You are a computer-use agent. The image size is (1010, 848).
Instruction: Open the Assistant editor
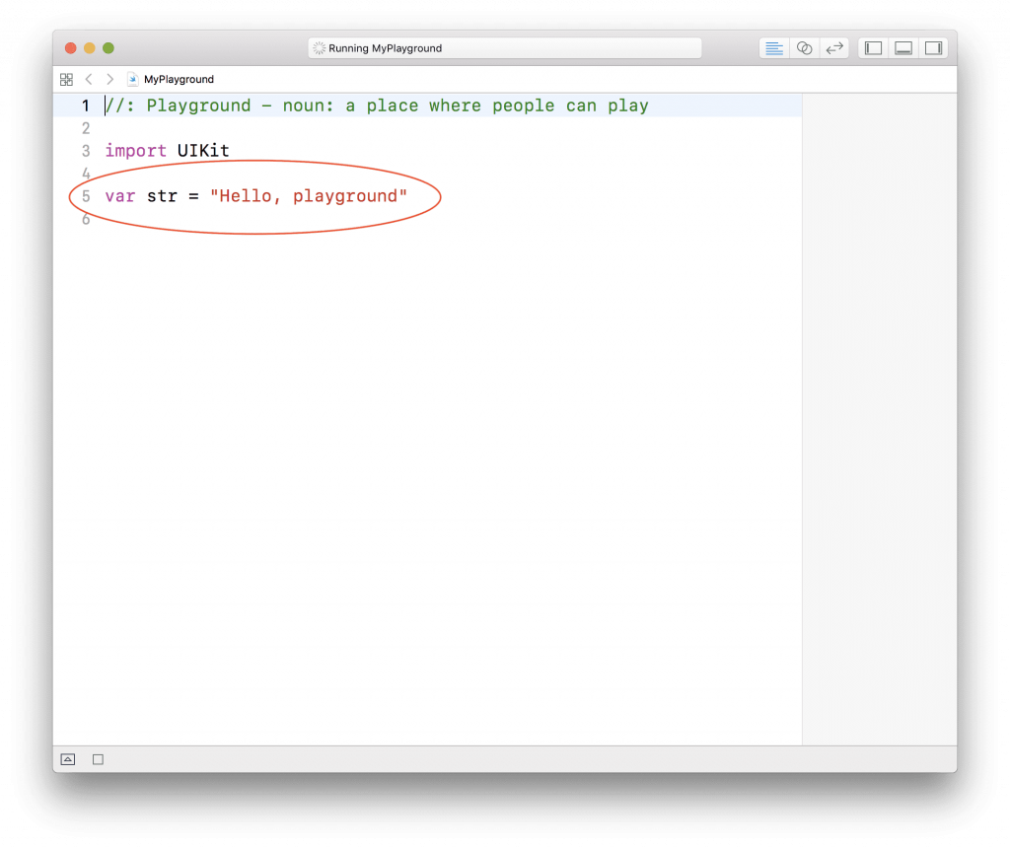[x=804, y=48]
